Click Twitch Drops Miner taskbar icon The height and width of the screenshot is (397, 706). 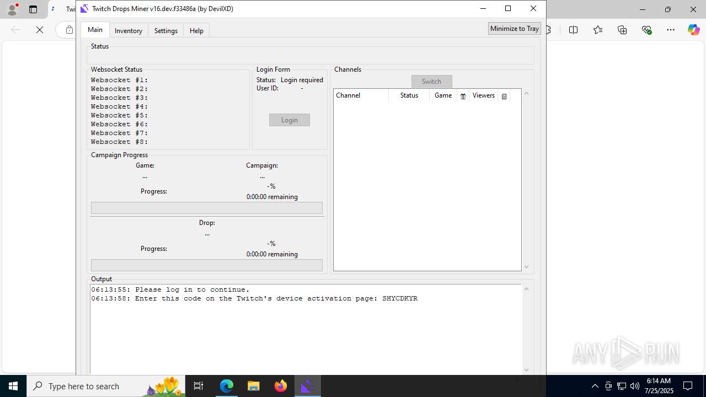pyautogui.click(x=307, y=386)
